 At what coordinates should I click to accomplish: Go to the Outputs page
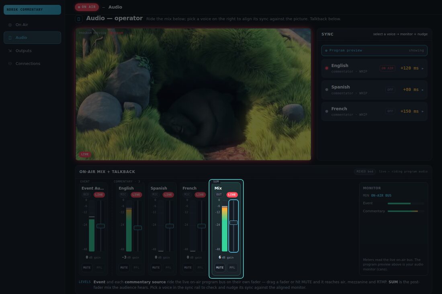(32, 51)
